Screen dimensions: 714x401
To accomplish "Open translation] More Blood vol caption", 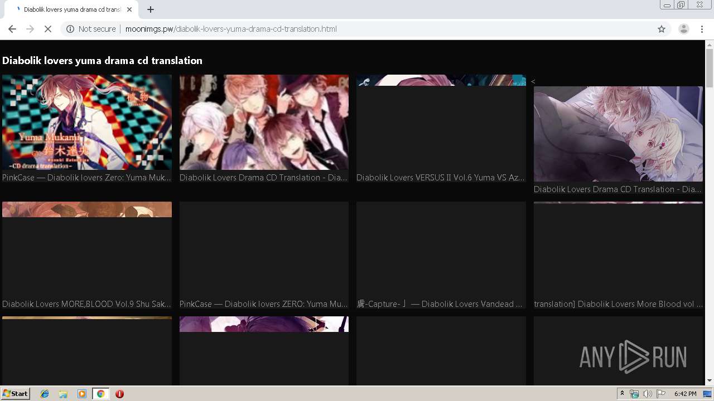I will tap(618, 304).
